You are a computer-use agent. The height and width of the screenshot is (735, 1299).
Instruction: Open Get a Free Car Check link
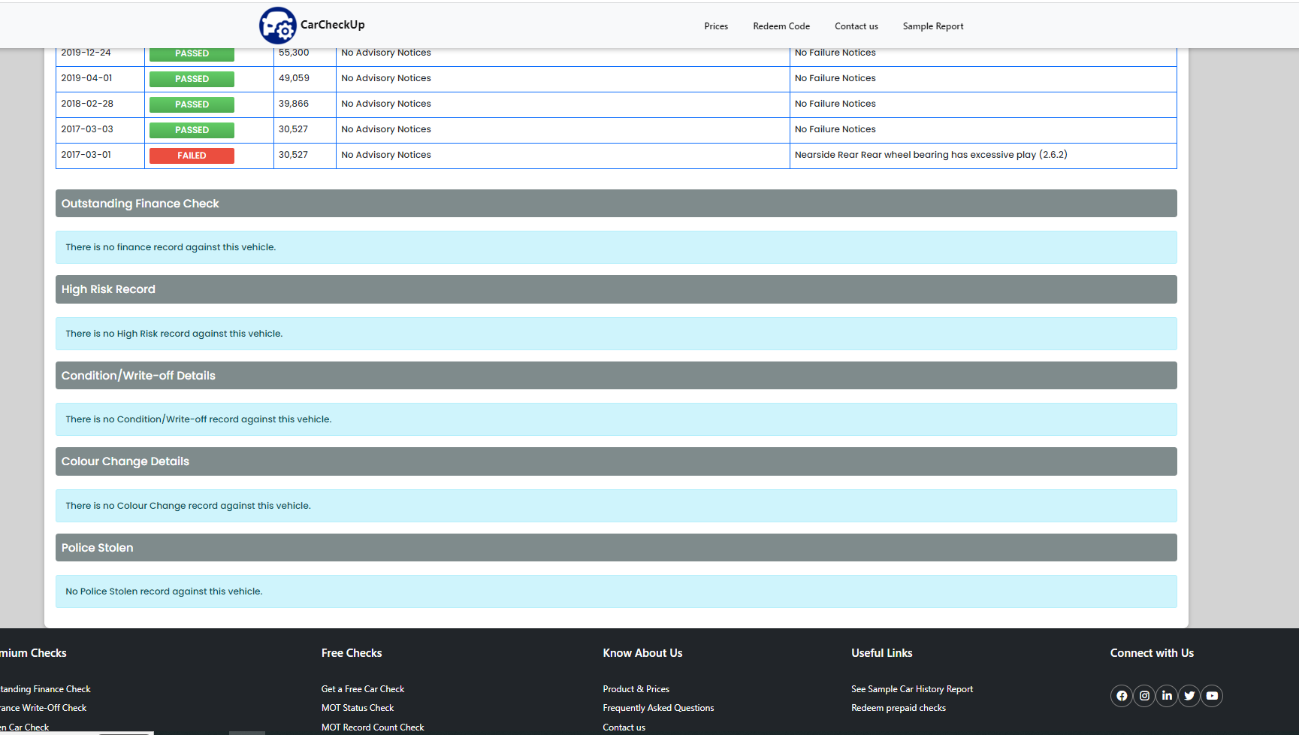coord(363,689)
